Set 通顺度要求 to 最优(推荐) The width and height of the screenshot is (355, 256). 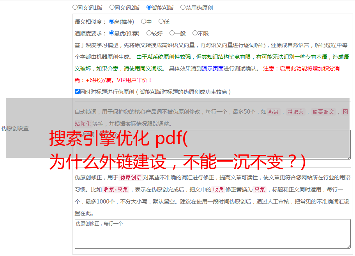111,33
